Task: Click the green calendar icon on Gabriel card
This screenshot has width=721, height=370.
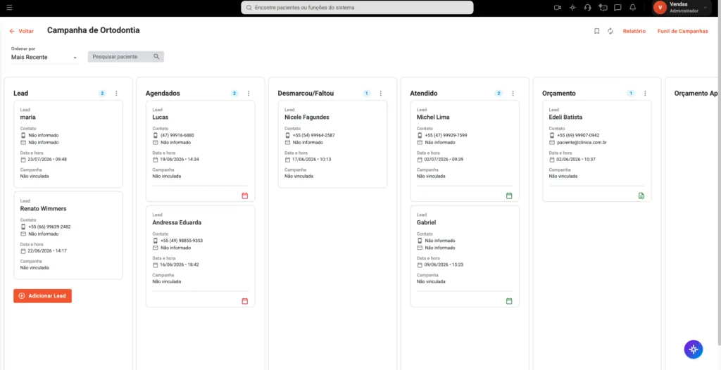Action: tap(509, 301)
